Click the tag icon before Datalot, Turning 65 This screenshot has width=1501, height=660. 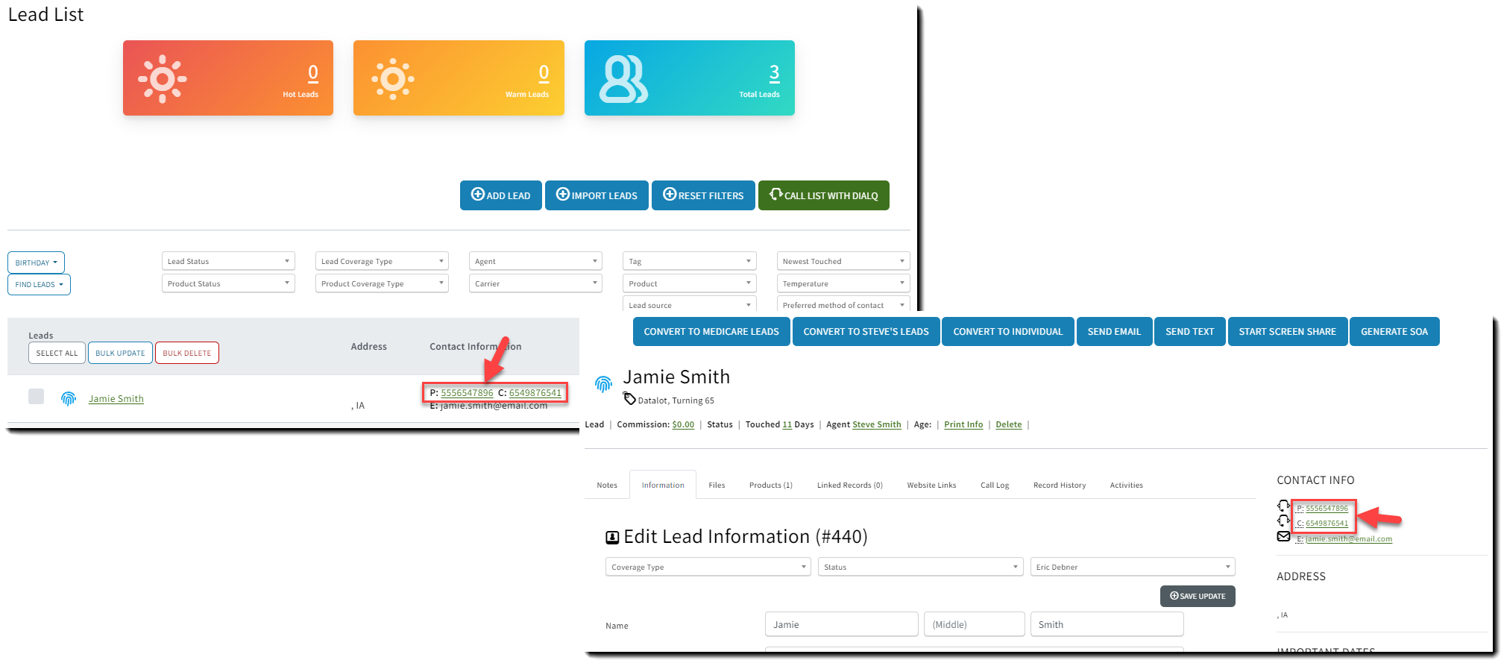coord(629,399)
